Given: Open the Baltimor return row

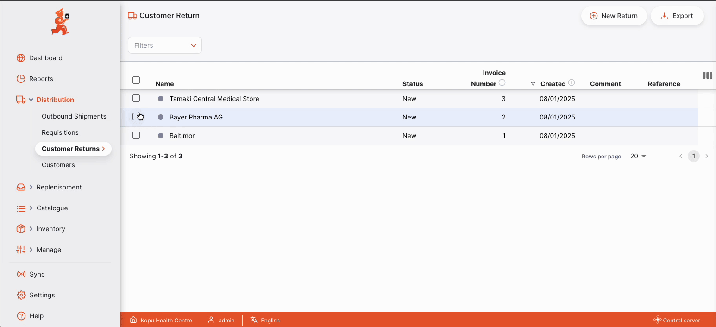Looking at the screenshot, I should pyautogui.click(x=409, y=136).
